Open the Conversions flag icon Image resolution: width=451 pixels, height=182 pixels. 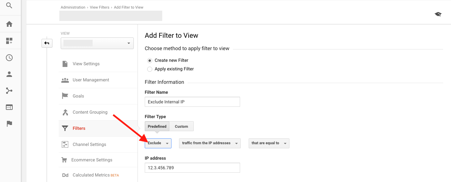pyautogui.click(x=9, y=124)
